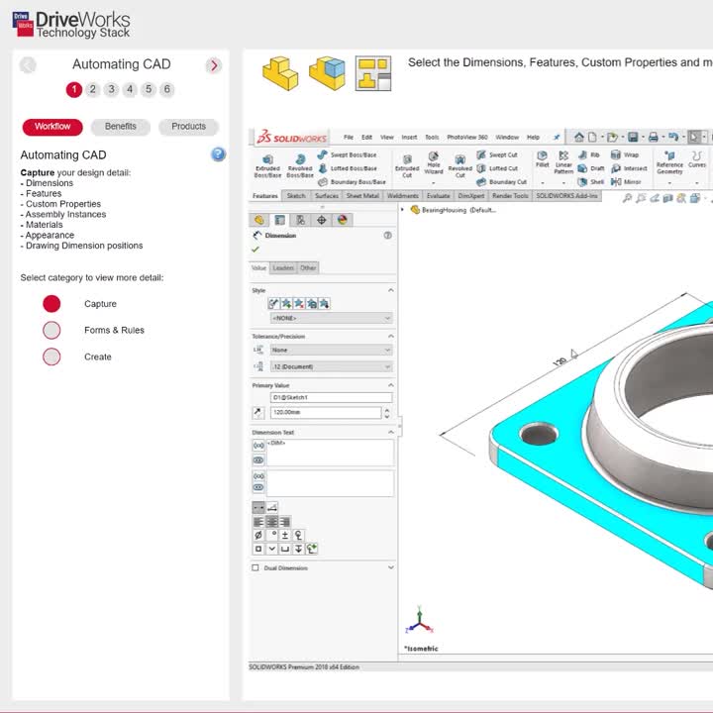Switch to the Evaluate tab

(x=438, y=196)
